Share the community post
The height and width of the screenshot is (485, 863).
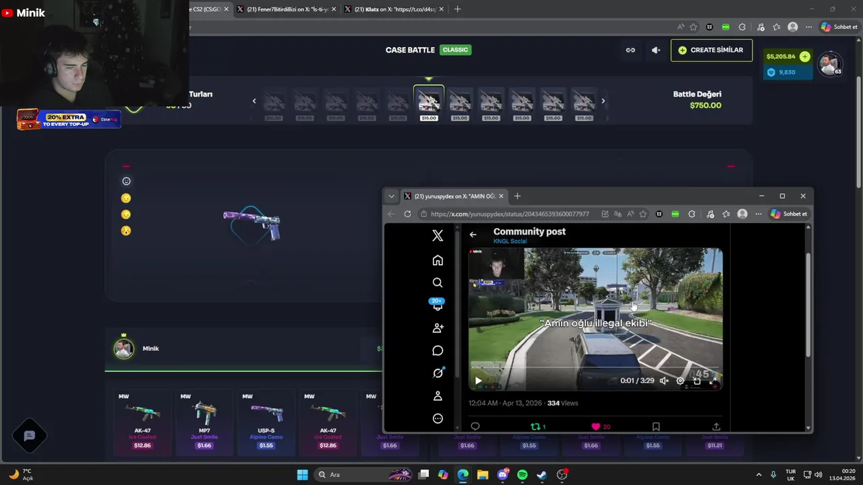(716, 426)
